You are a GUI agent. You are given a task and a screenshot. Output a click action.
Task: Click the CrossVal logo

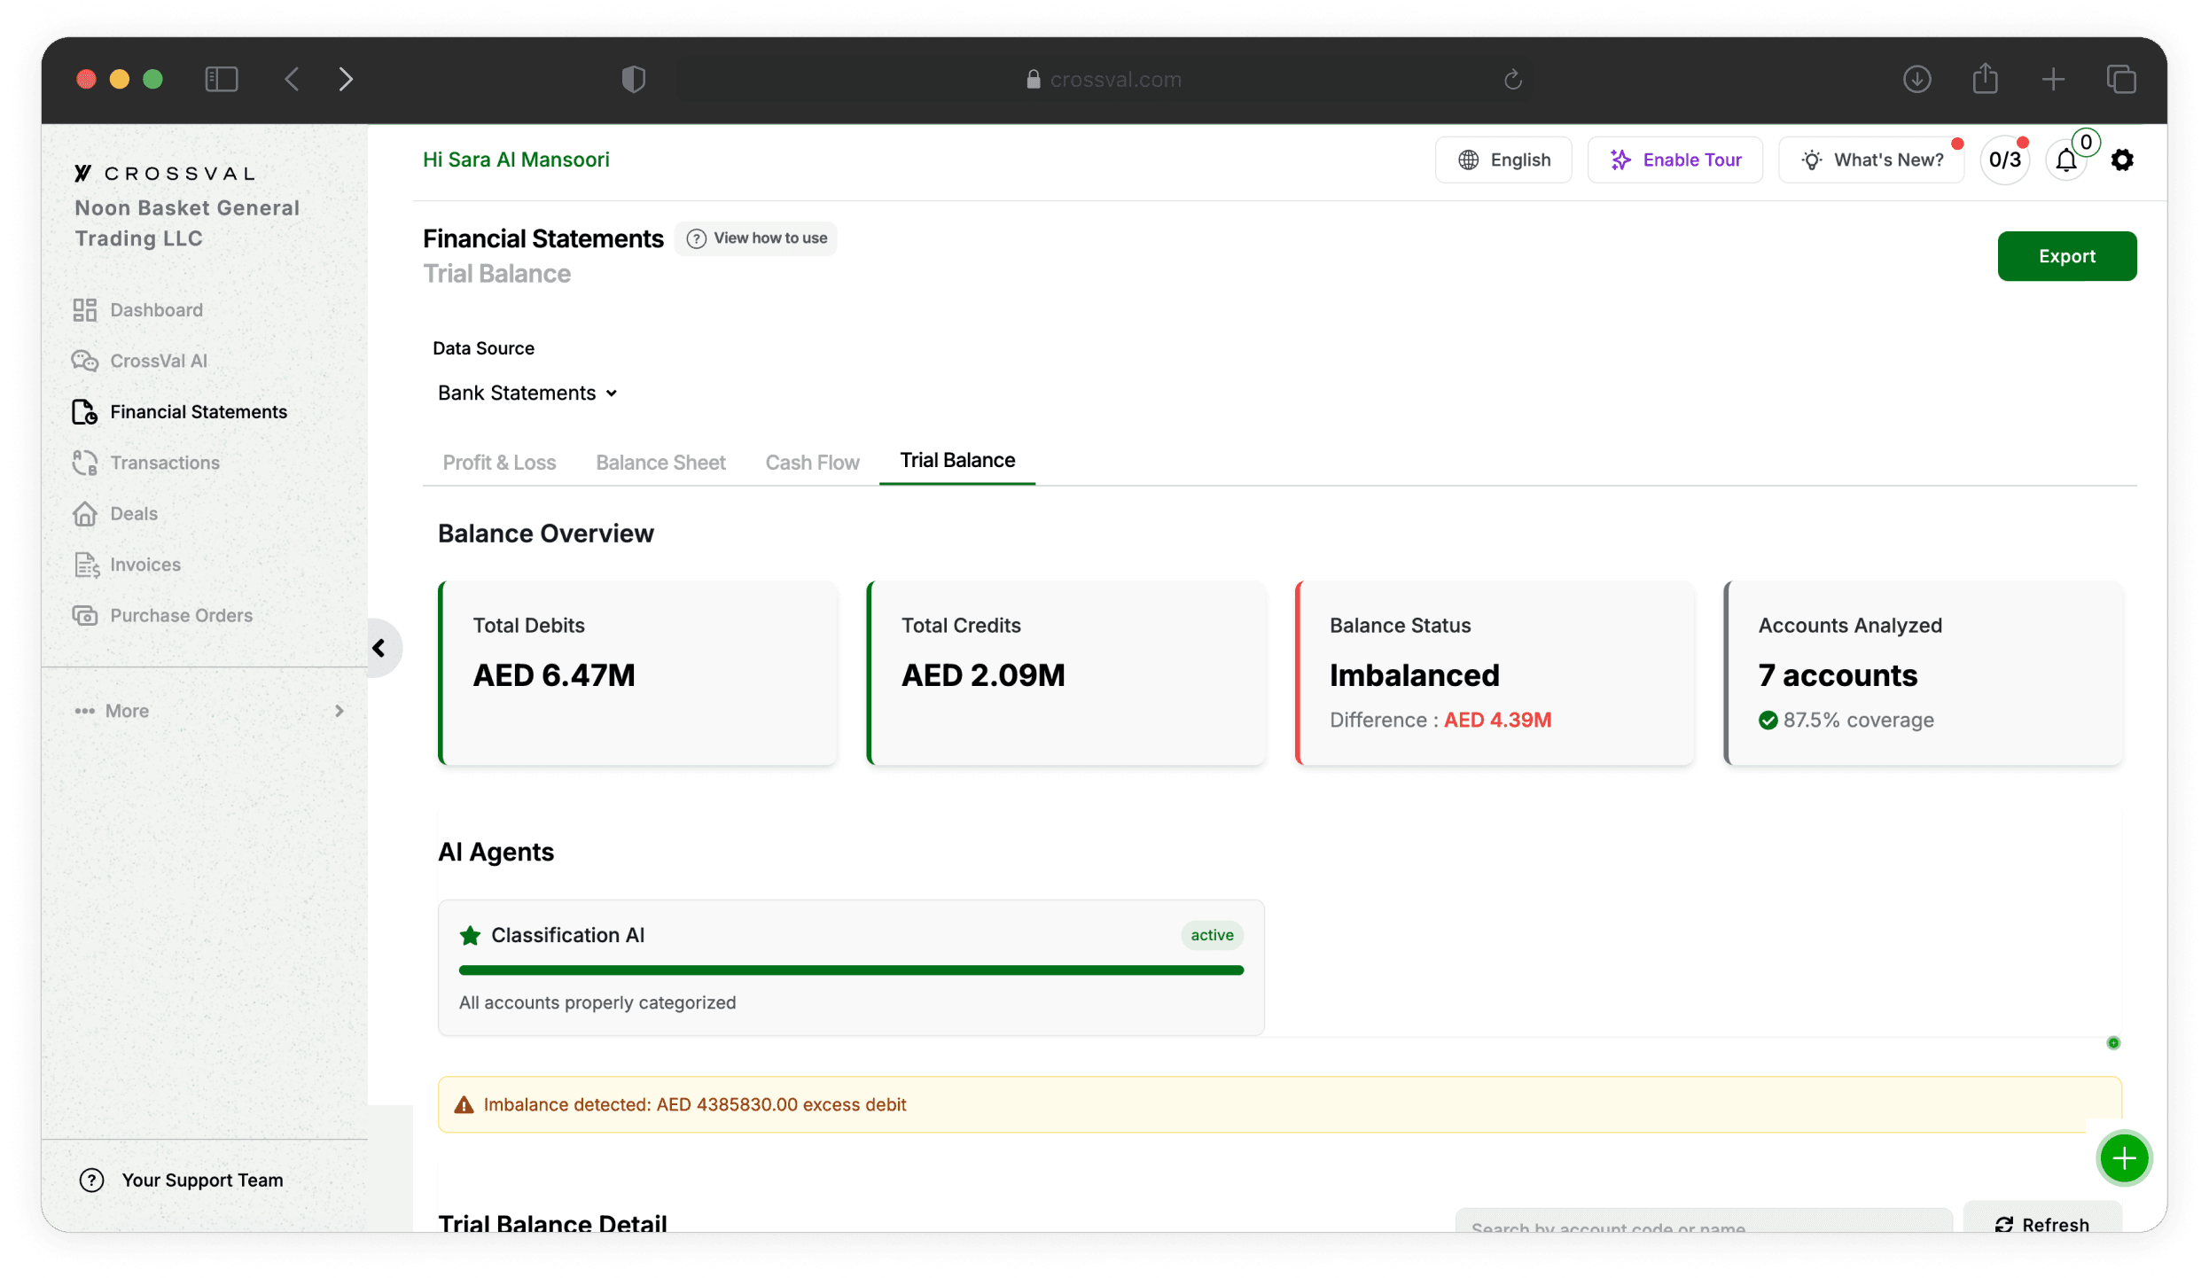(166, 174)
